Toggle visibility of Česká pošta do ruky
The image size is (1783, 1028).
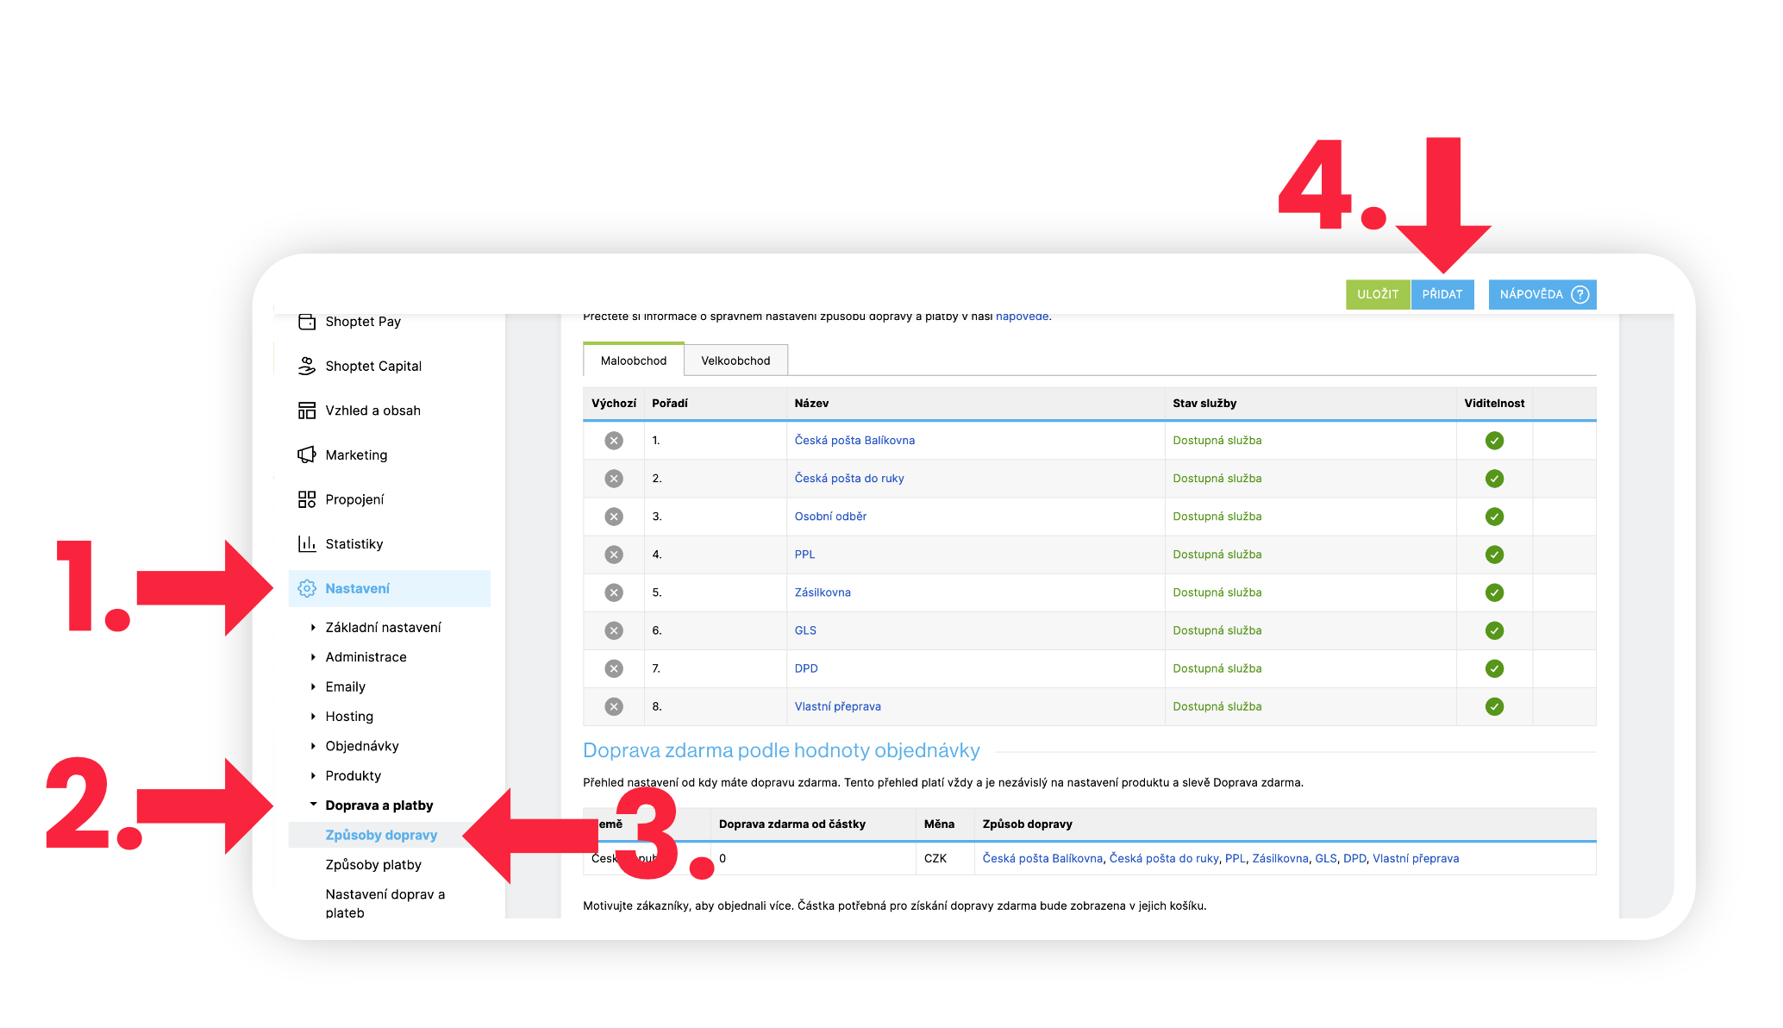[1494, 479]
